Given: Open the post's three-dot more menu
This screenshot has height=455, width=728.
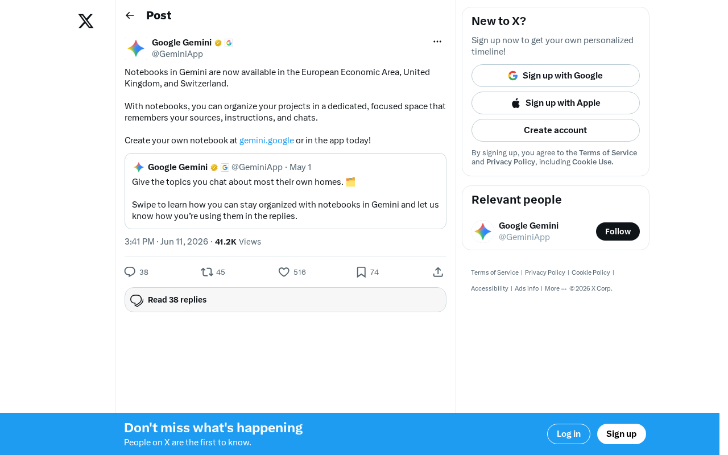Looking at the screenshot, I should 437,42.
